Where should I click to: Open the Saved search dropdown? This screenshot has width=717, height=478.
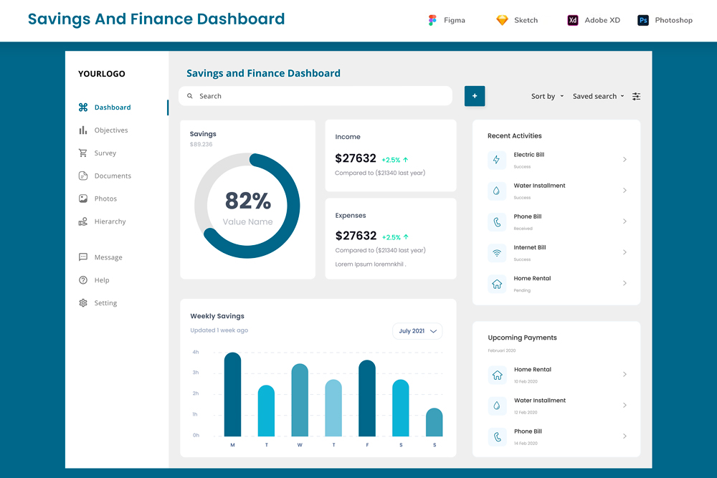pos(598,96)
